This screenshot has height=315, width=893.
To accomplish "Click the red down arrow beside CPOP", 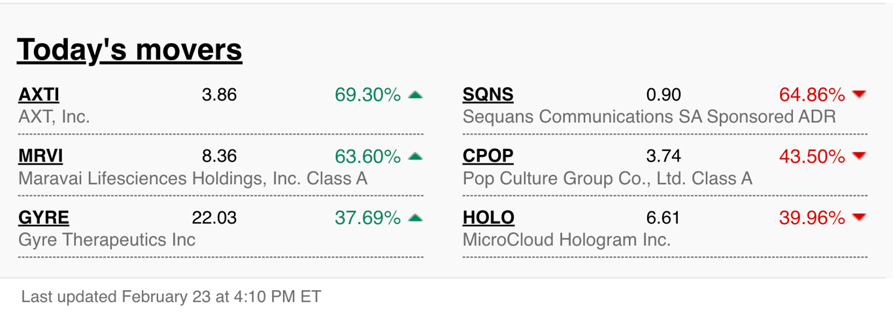I will 860,156.
